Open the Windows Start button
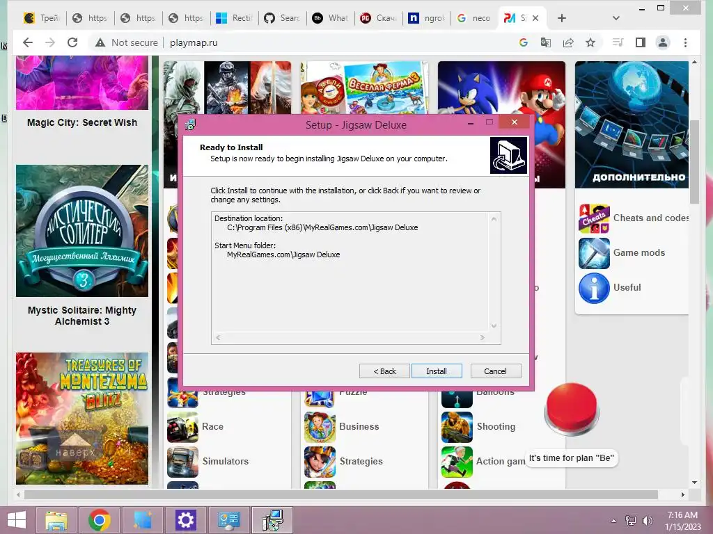This screenshot has width=713, height=534. (17, 520)
